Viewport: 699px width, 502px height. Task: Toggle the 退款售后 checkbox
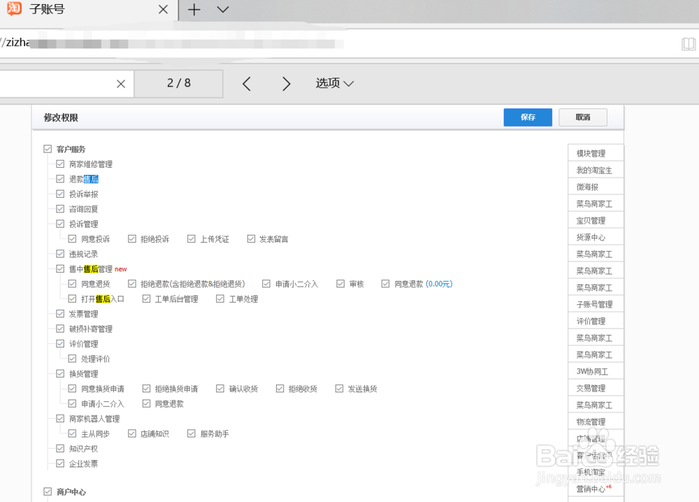pyautogui.click(x=60, y=179)
